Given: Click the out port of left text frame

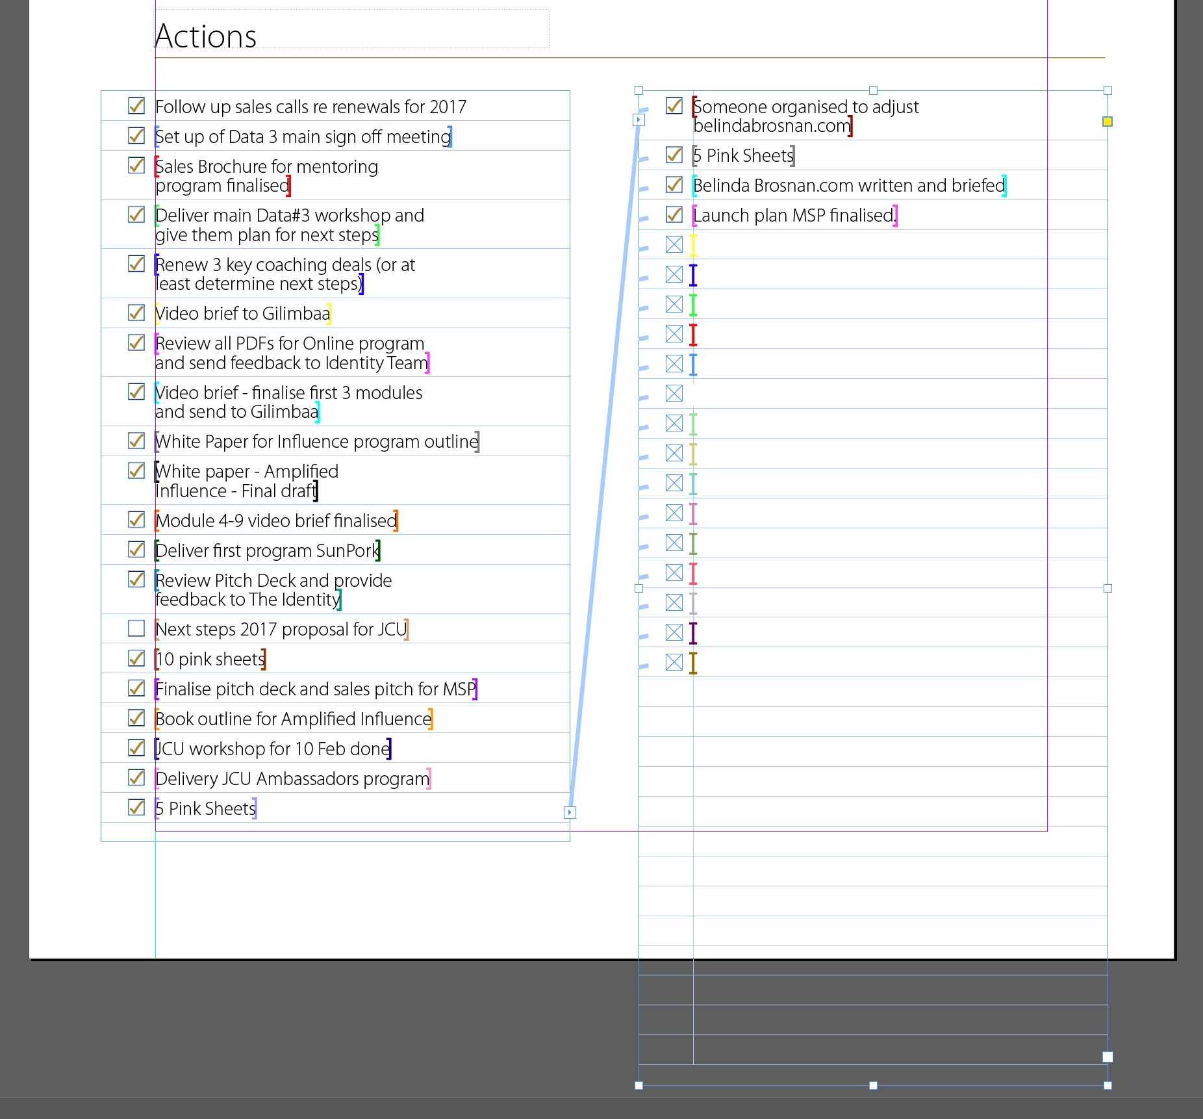Looking at the screenshot, I should pyautogui.click(x=570, y=812).
